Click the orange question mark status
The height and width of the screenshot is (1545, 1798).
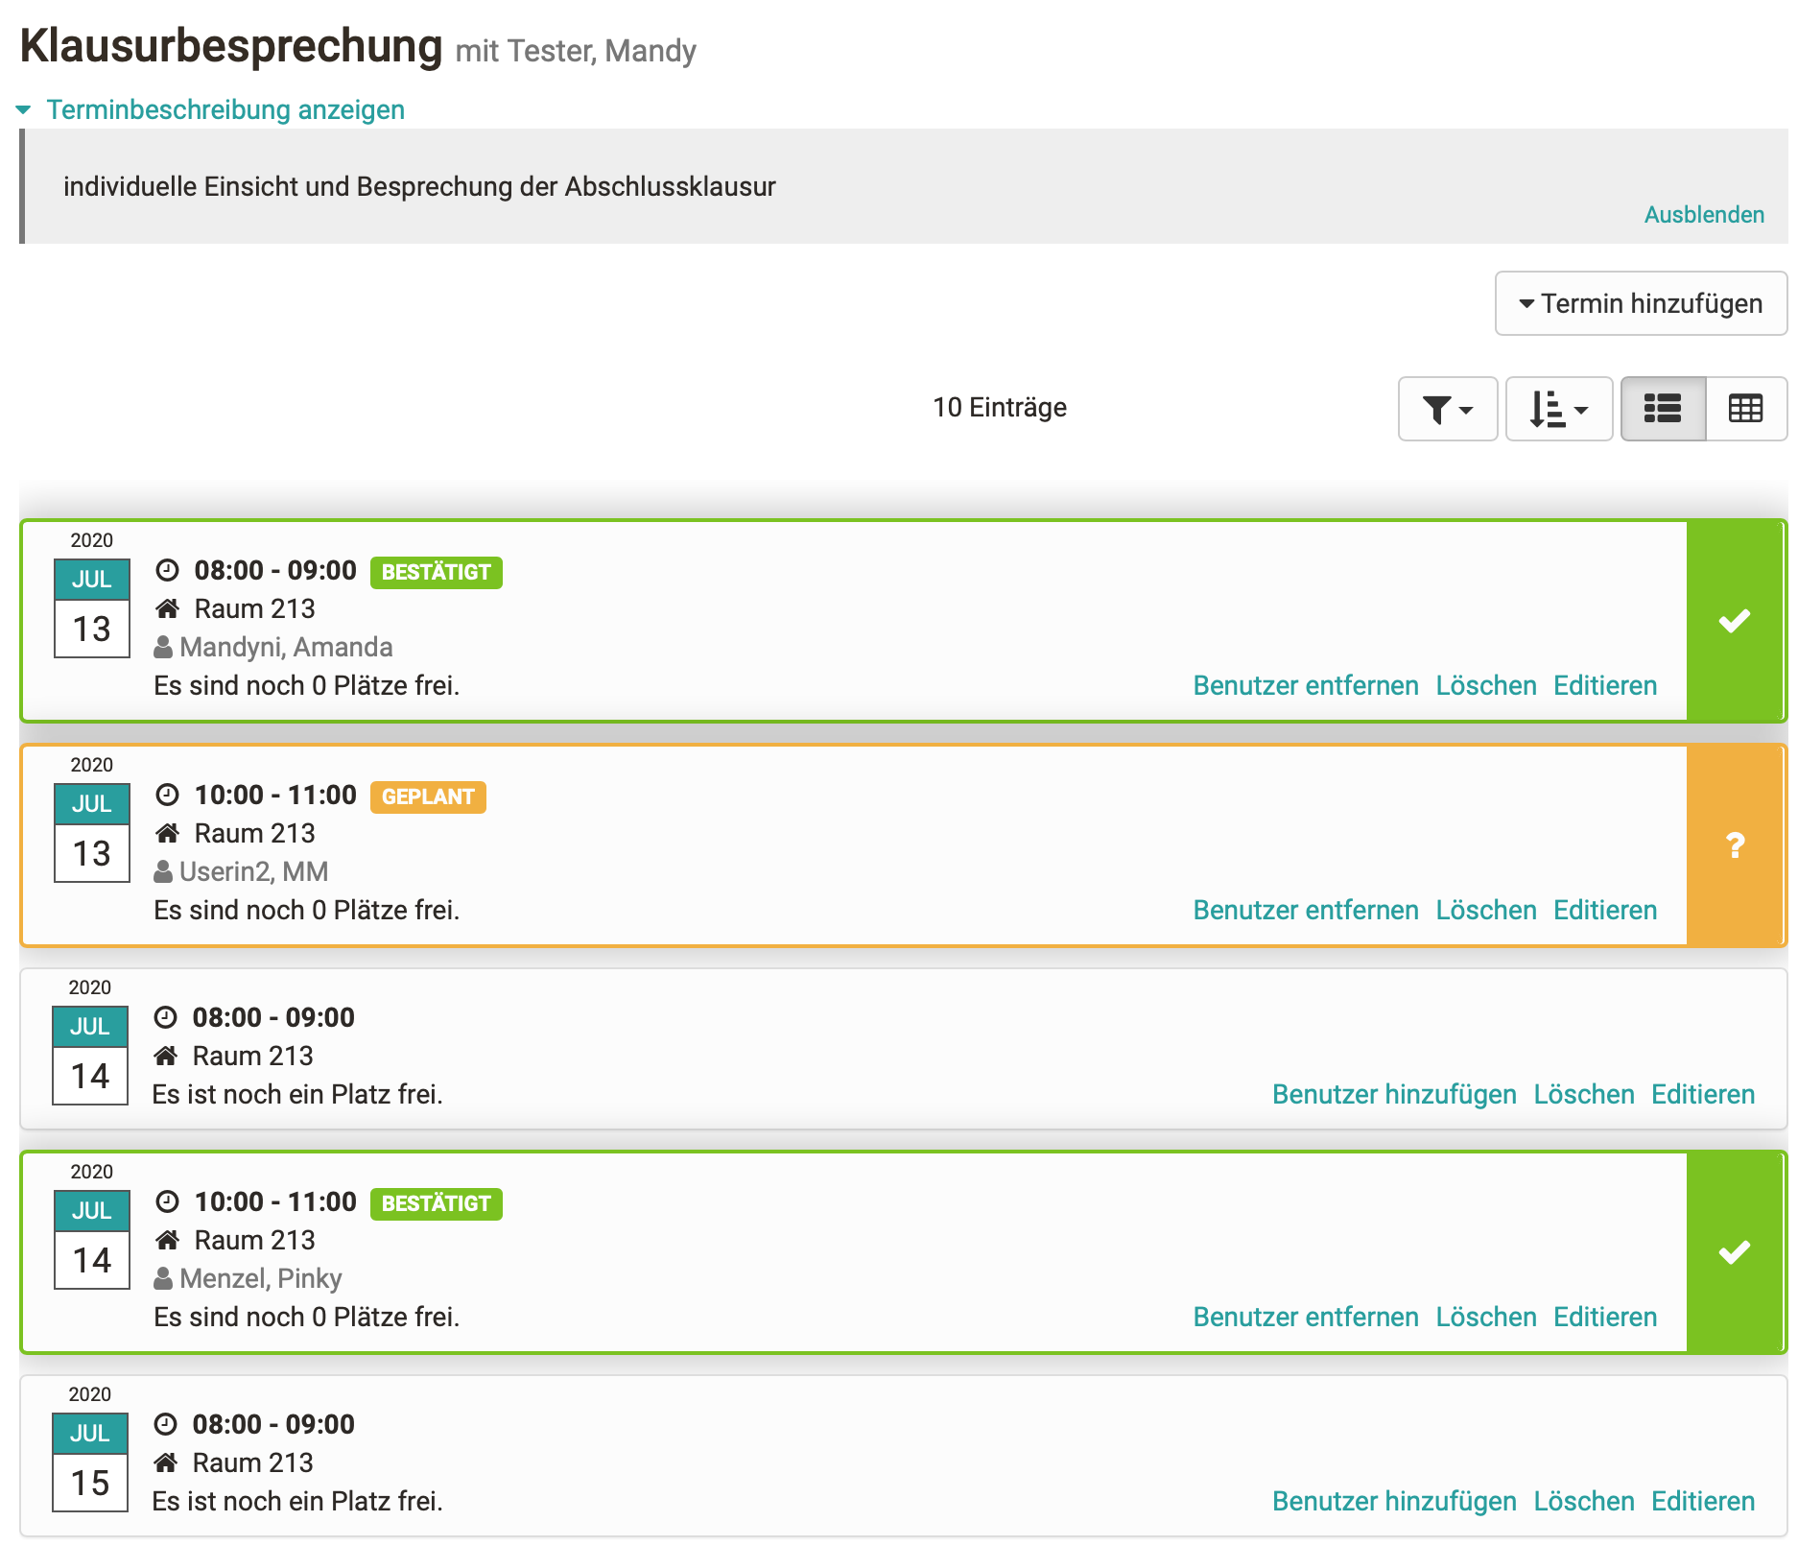[1735, 845]
